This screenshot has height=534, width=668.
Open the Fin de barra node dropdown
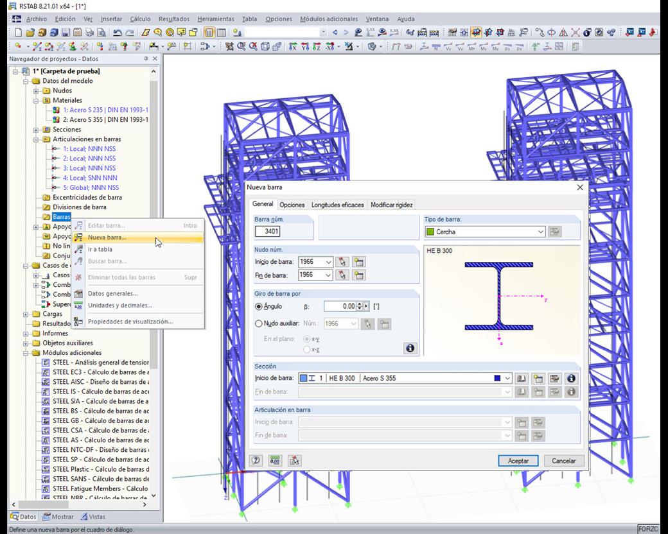coord(328,275)
